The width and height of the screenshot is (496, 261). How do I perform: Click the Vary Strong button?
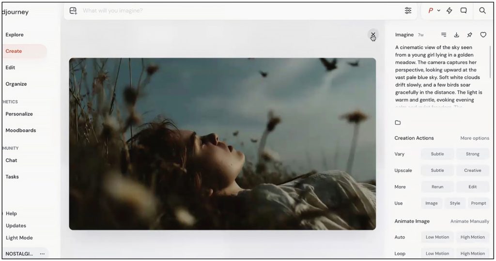click(x=472, y=154)
